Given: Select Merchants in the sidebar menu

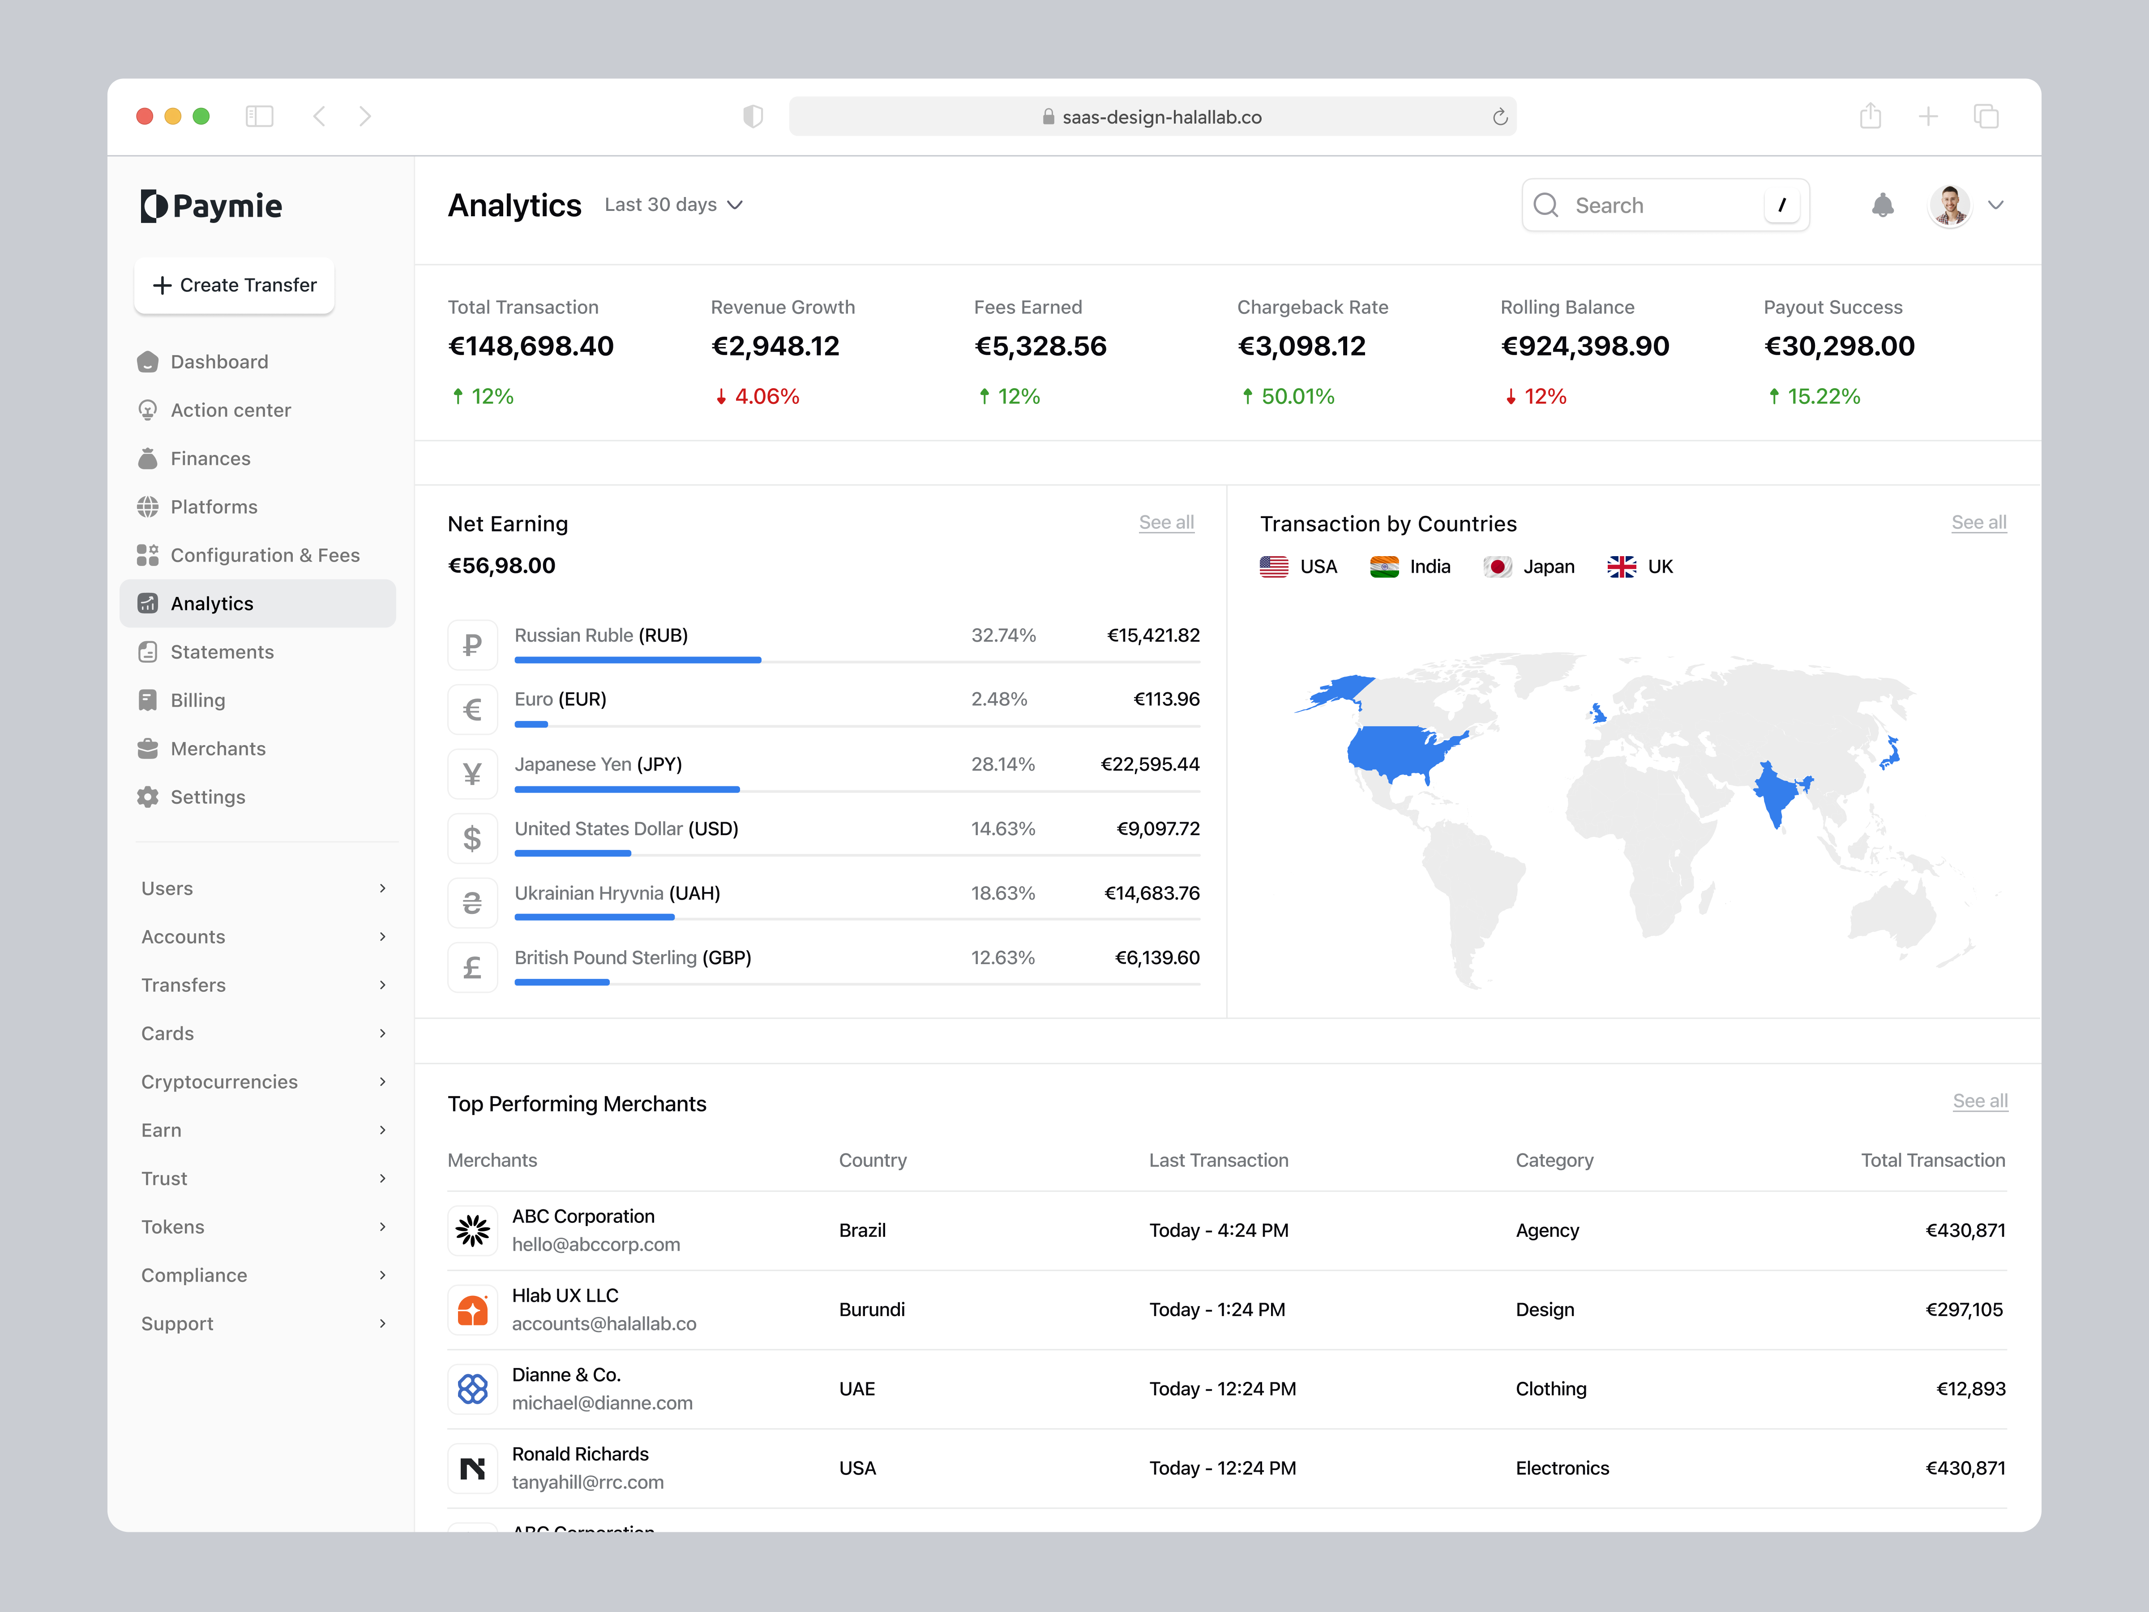Looking at the screenshot, I should (218, 748).
